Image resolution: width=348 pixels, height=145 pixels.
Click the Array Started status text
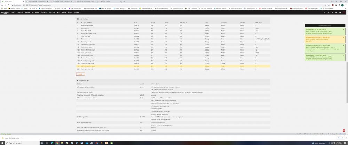click(x=6, y=134)
